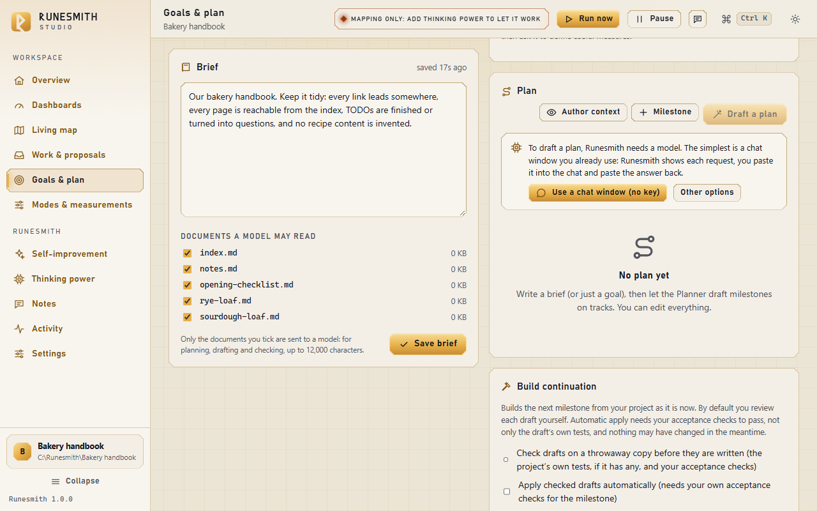Image resolution: width=817 pixels, height=511 pixels.
Task: Go to Thinking power
Action: 75,279
